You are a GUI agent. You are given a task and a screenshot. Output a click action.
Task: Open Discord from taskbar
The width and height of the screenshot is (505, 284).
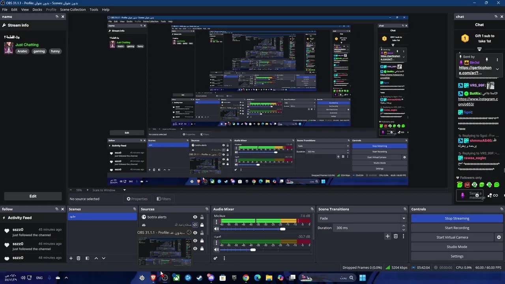[x=211, y=278]
